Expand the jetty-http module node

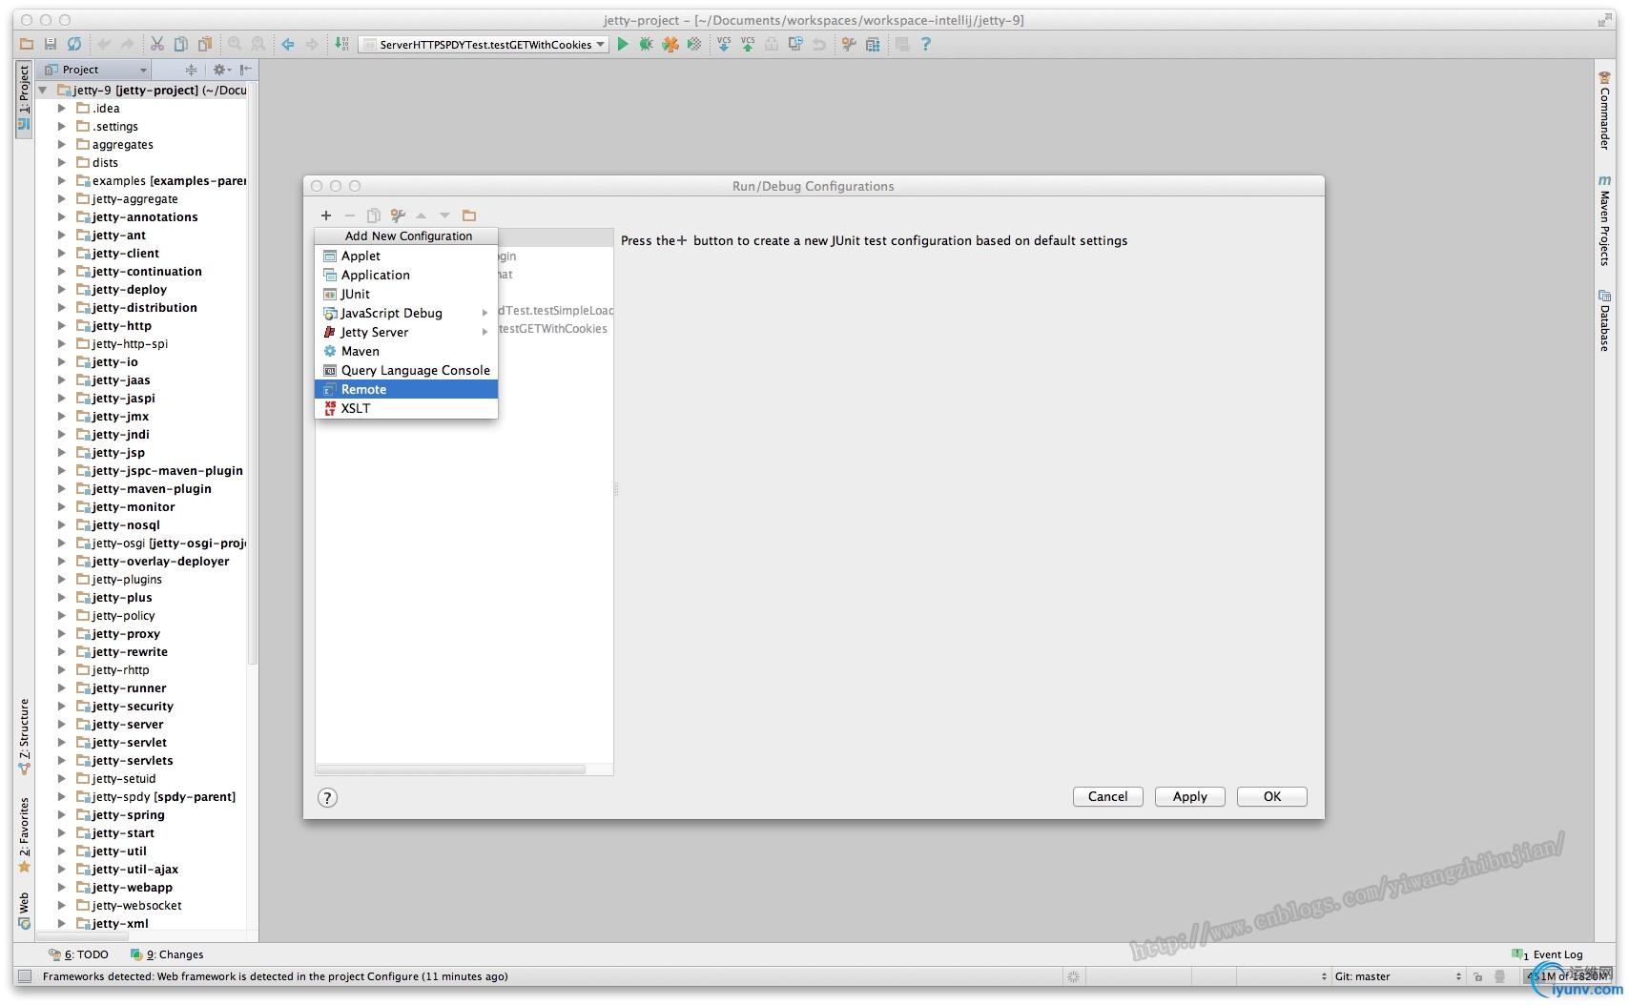pyautogui.click(x=62, y=326)
